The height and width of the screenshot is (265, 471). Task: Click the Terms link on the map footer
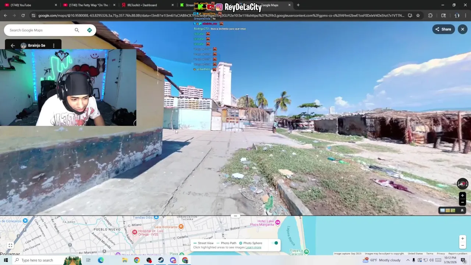click(429, 254)
